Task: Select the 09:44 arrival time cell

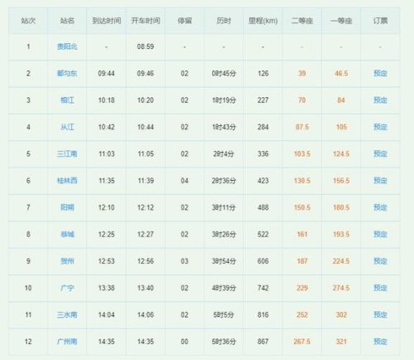Action: coord(106,73)
